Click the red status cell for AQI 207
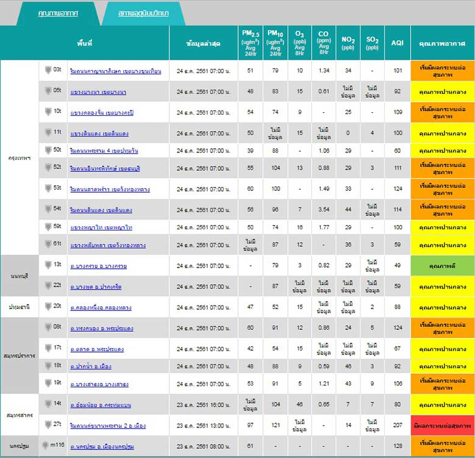Image resolution: width=475 pixels, height=458 pixels. point(442,425)
